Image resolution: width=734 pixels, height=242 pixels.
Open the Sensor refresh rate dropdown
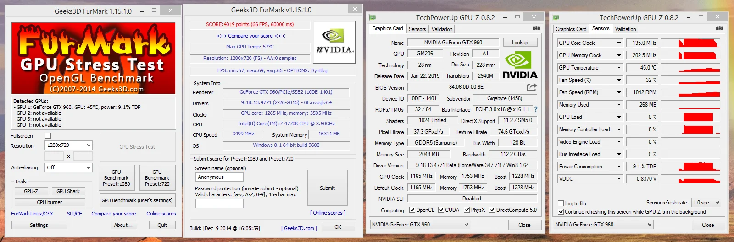(x=706, y=203)
